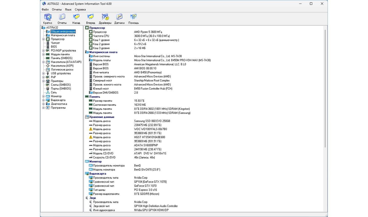
Task: Expand the Модули памяти node
Action: (x=43, y=54)
